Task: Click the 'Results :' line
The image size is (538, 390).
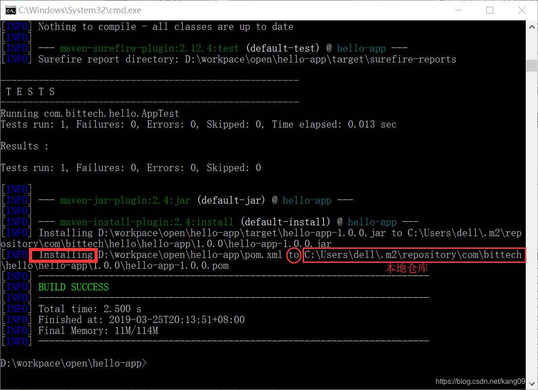Action: 24,146
